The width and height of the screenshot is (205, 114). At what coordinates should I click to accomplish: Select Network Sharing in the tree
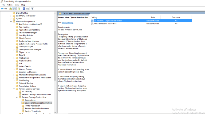pyautogui.click(x=26, y=83)
